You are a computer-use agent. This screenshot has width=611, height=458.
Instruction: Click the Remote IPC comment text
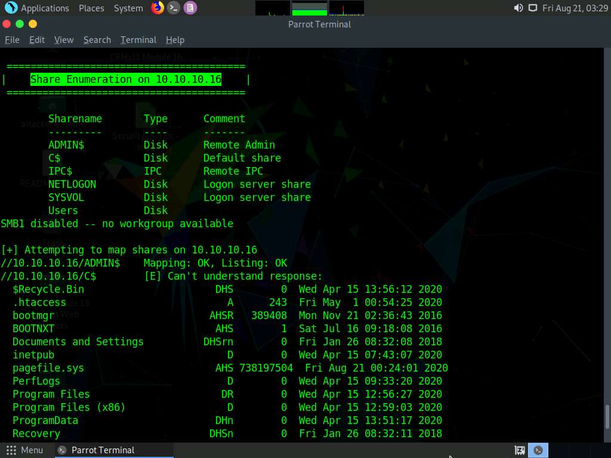233,171
